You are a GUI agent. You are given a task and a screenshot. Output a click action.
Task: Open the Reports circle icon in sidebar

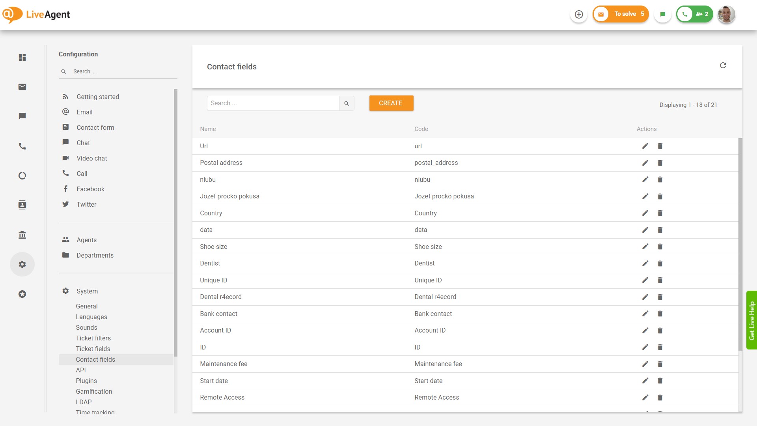coord(22,176)
